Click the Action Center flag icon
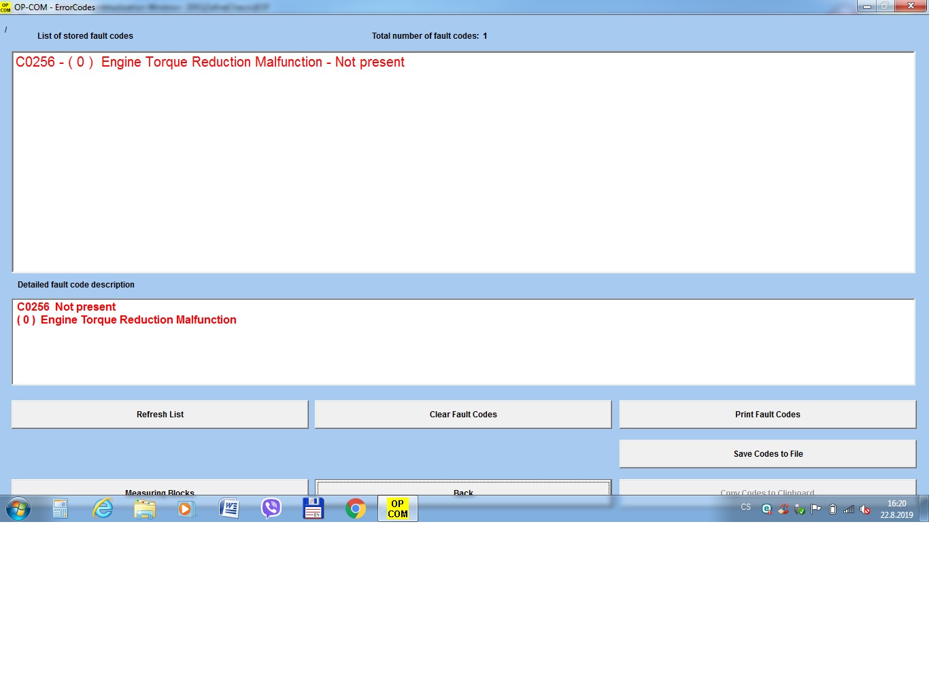 [816, 509]
